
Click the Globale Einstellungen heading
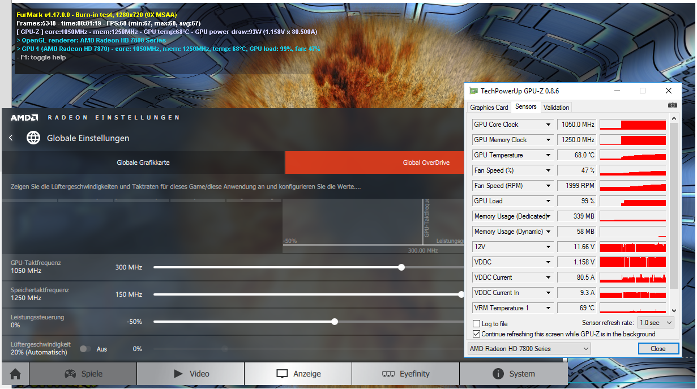click(x=88, y=138)
